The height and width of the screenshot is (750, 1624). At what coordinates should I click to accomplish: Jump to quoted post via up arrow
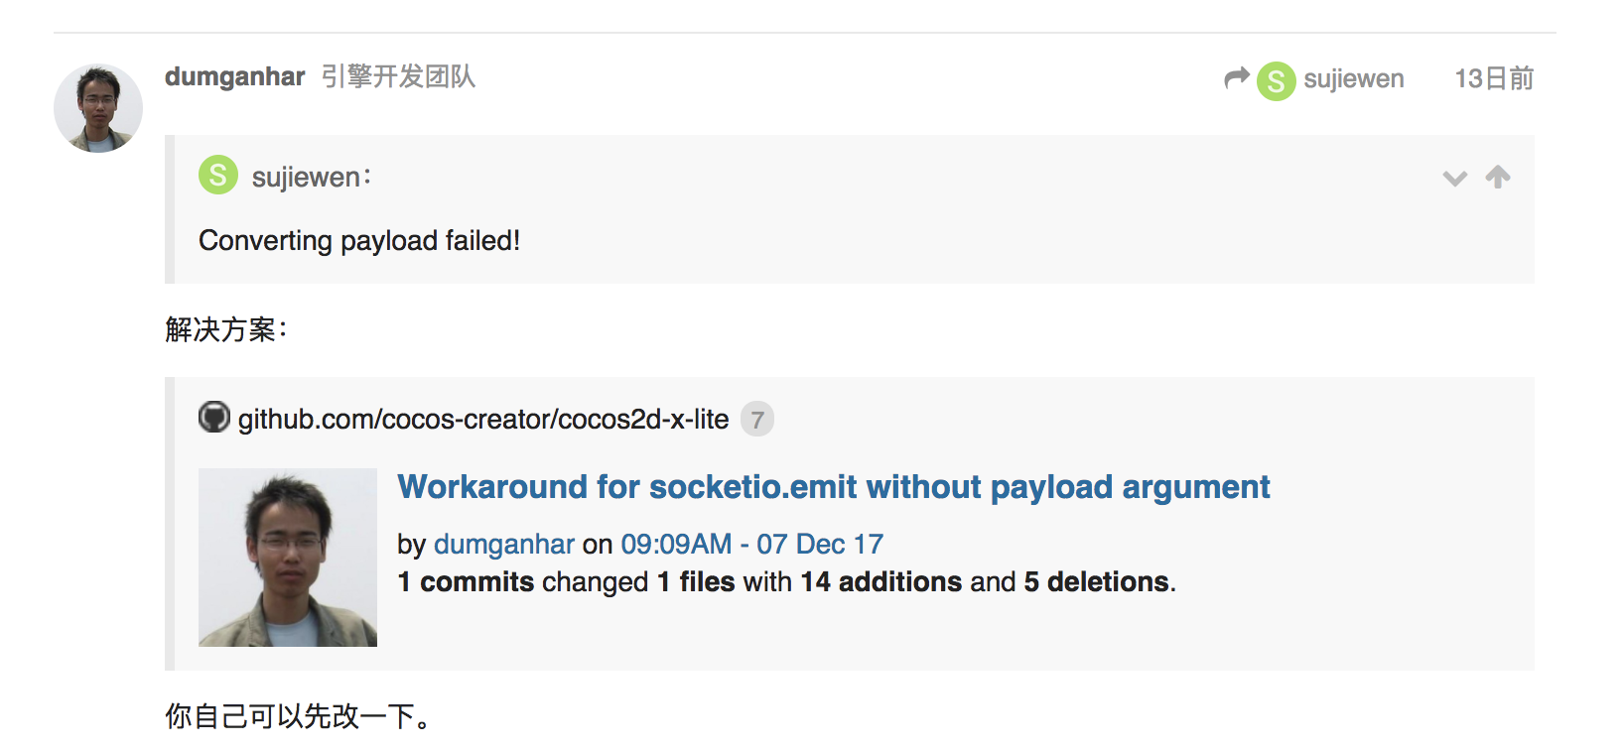pos(1497,177)
